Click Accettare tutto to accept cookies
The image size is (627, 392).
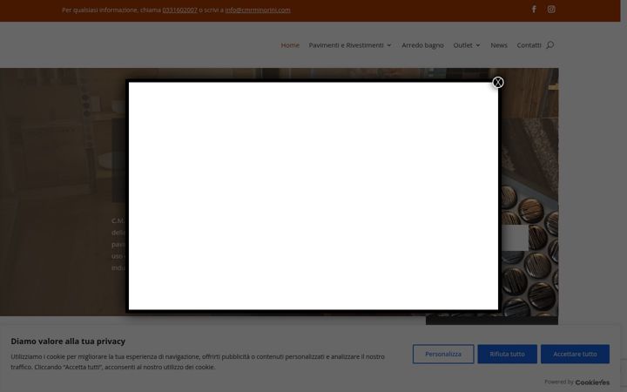575,354
